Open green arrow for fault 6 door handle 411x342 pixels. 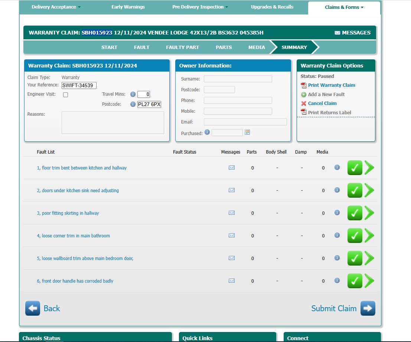369,281
